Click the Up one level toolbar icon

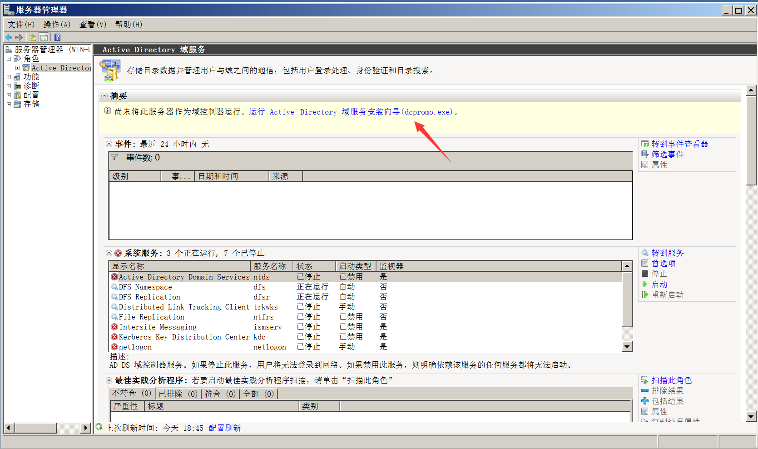tap(33, 37)
